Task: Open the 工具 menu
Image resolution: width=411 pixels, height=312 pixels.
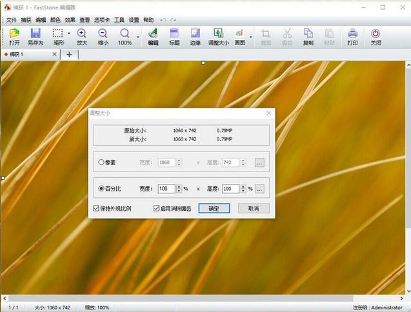Action: tap(119, 20)
